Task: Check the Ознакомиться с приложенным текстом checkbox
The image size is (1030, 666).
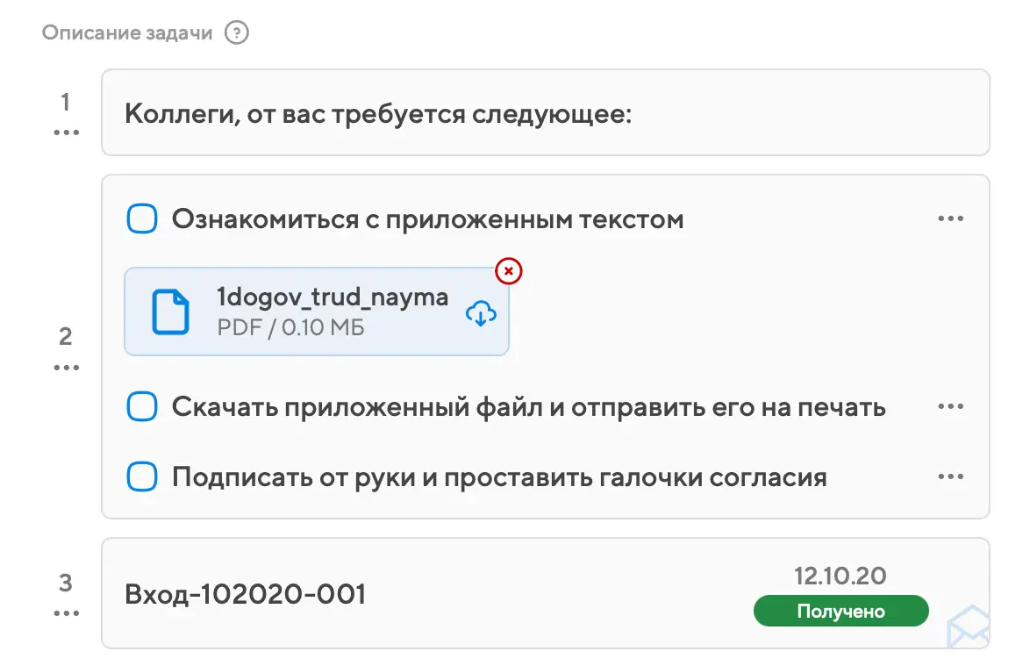Action: pyautogui.click(x=142, y=219)
